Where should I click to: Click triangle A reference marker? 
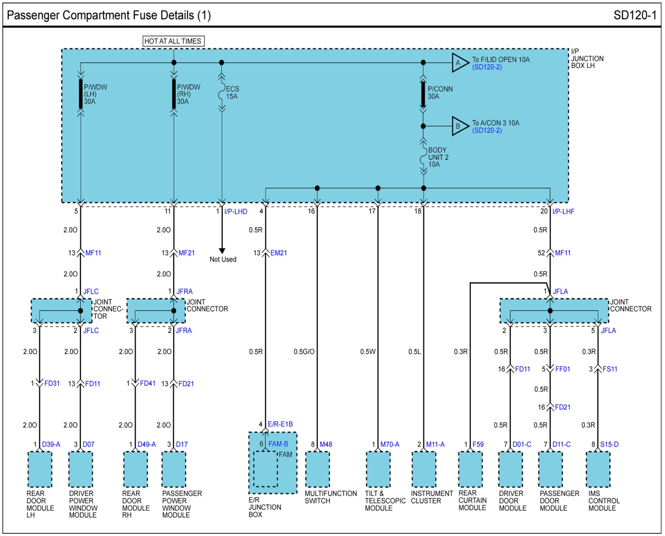(459, 63)
